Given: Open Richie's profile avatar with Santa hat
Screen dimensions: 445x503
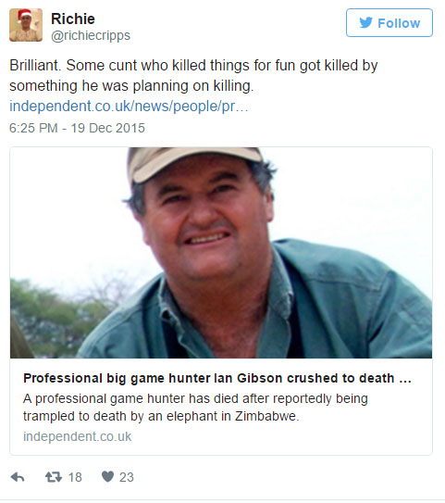Looking at the screenshot, I should 26,25.
